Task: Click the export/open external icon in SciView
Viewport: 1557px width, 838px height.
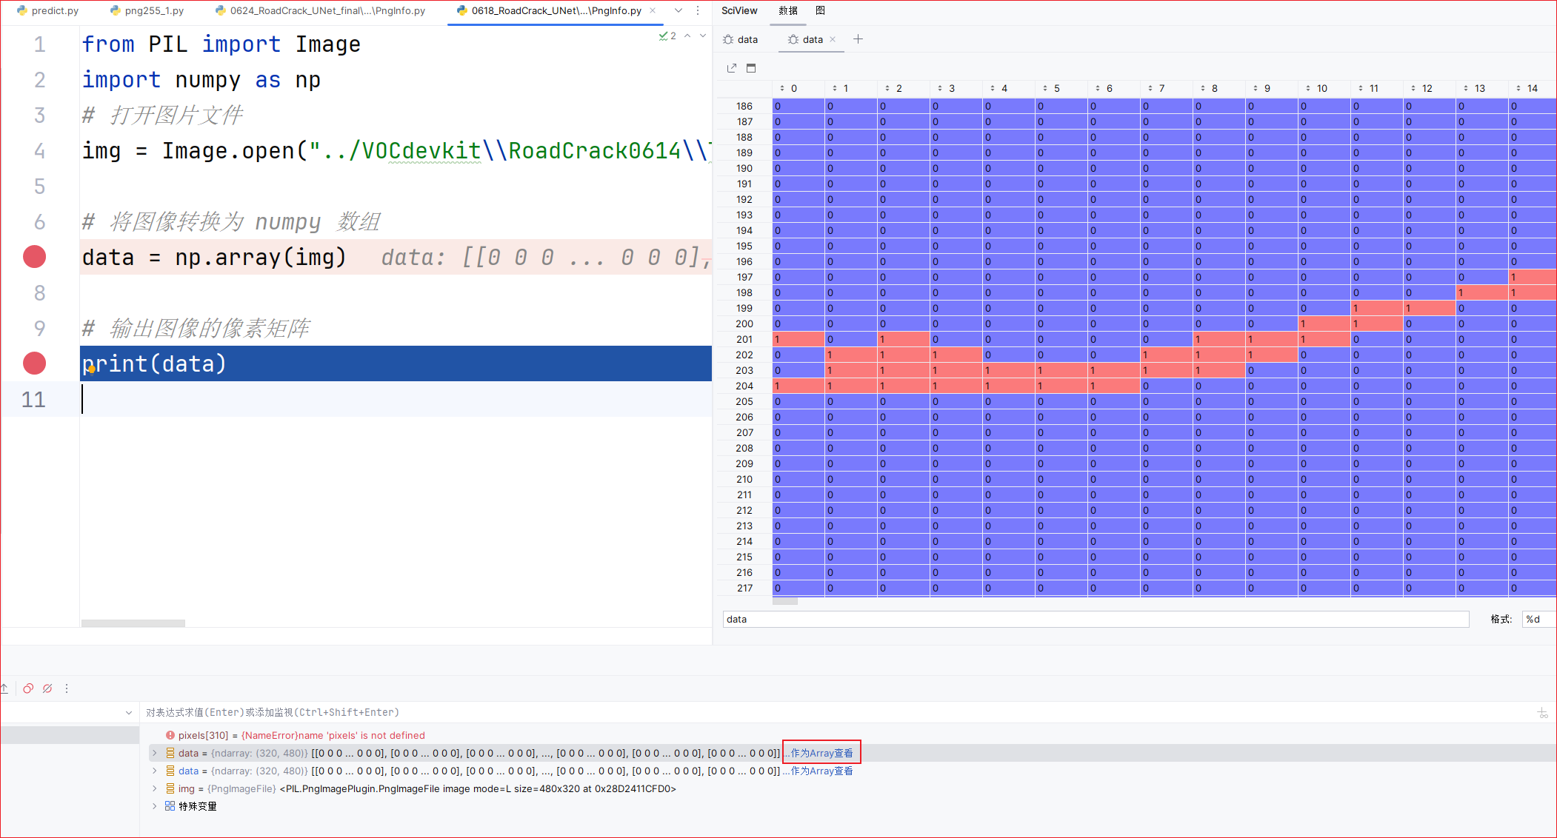Action: [x=735, y=67]
